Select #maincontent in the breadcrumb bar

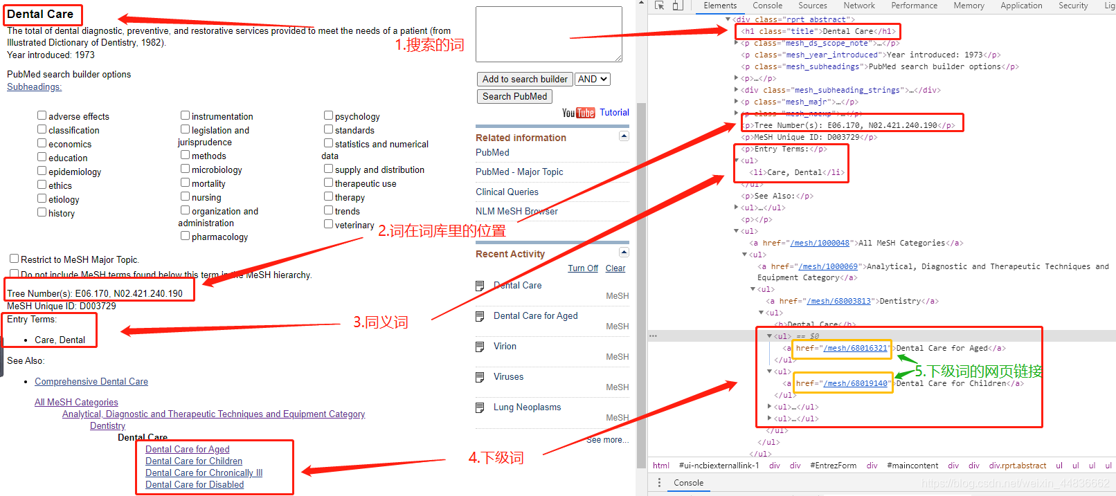click(x=913, y=466)
